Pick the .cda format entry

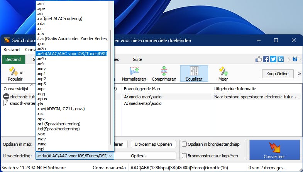(x=72, y=24)
